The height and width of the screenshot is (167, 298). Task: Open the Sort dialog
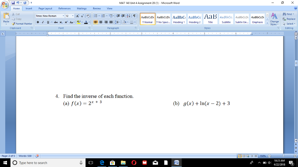(x=128, y=16)
